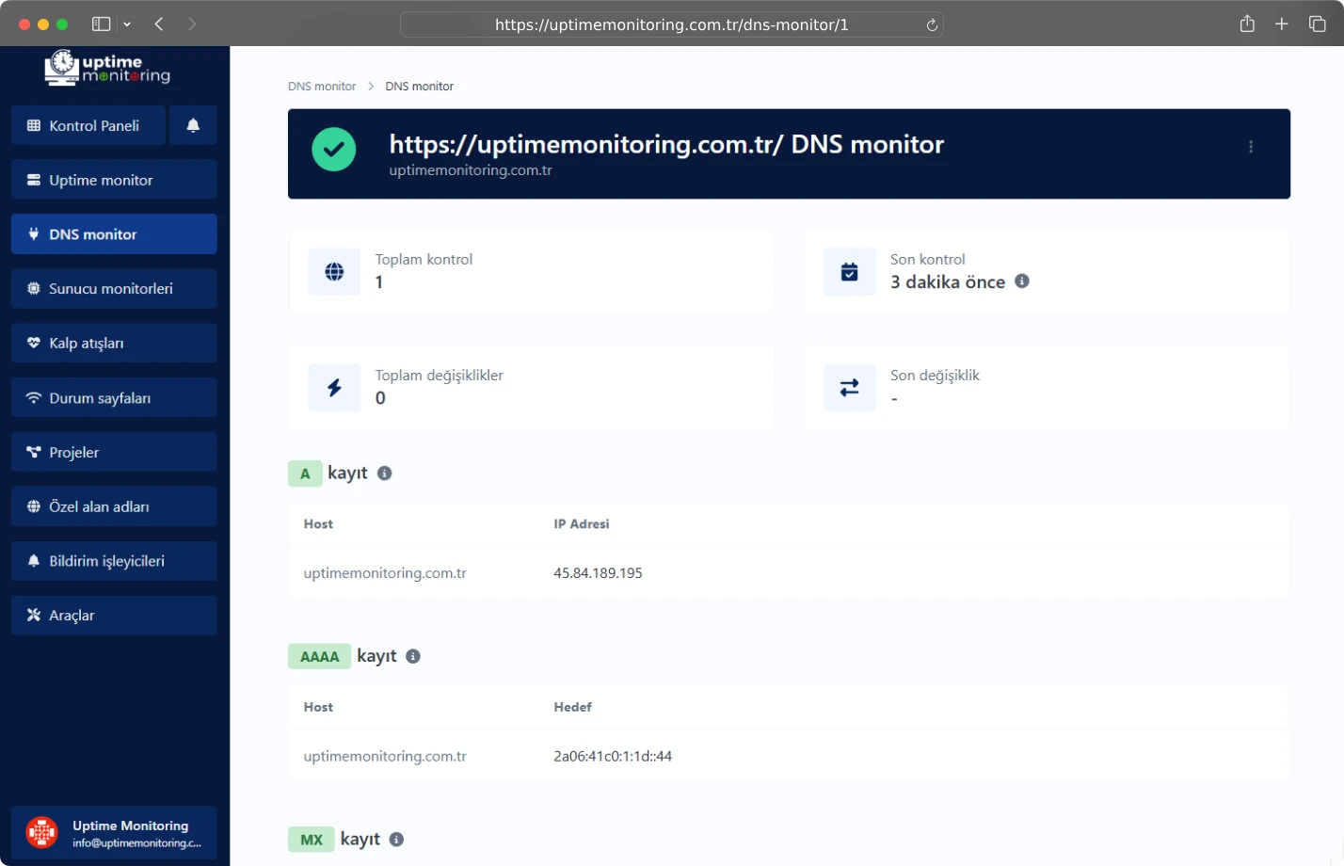Click the uptime monitoring logo
This screenshot has width=1344, height=866.
108,68
